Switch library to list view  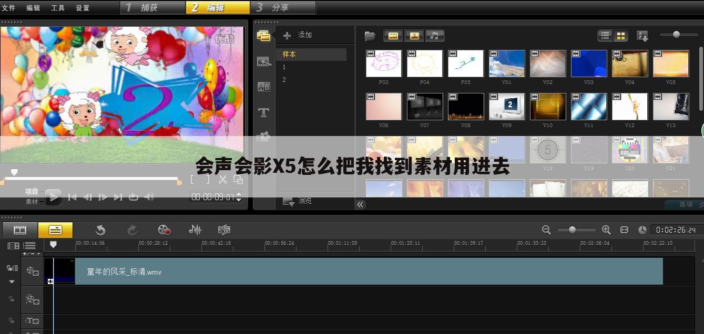[x=605, y=36]
